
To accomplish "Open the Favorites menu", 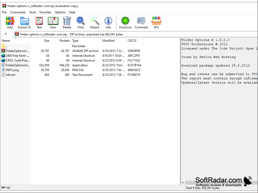I will tap(45, 12).
